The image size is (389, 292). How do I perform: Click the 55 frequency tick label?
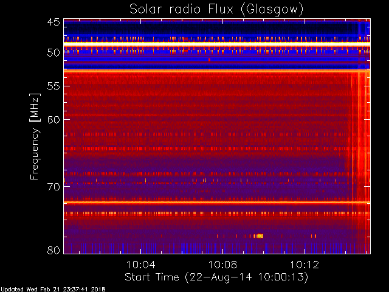pyautogui.click(x=53, y=86)
